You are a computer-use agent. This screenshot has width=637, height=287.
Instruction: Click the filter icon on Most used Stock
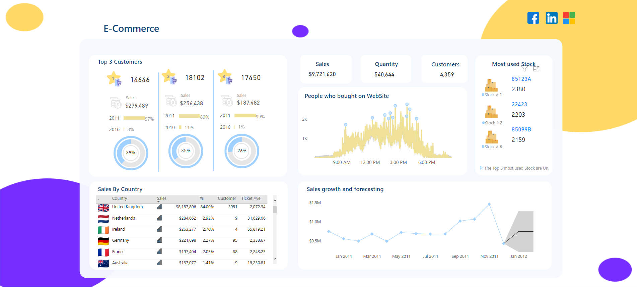coord(525,68)
